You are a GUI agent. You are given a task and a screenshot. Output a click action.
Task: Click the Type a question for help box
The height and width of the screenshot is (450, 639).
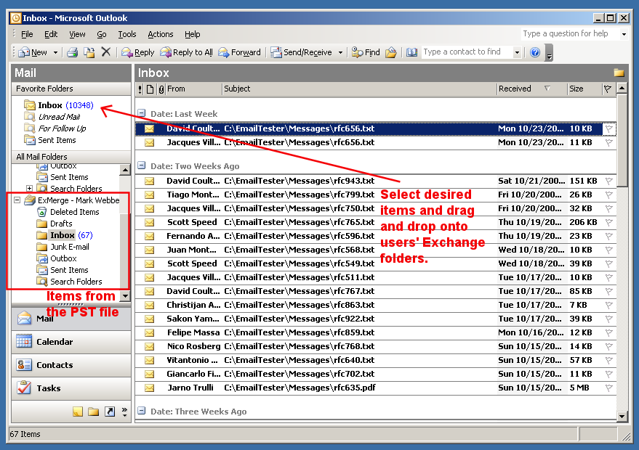click(569, 34)
